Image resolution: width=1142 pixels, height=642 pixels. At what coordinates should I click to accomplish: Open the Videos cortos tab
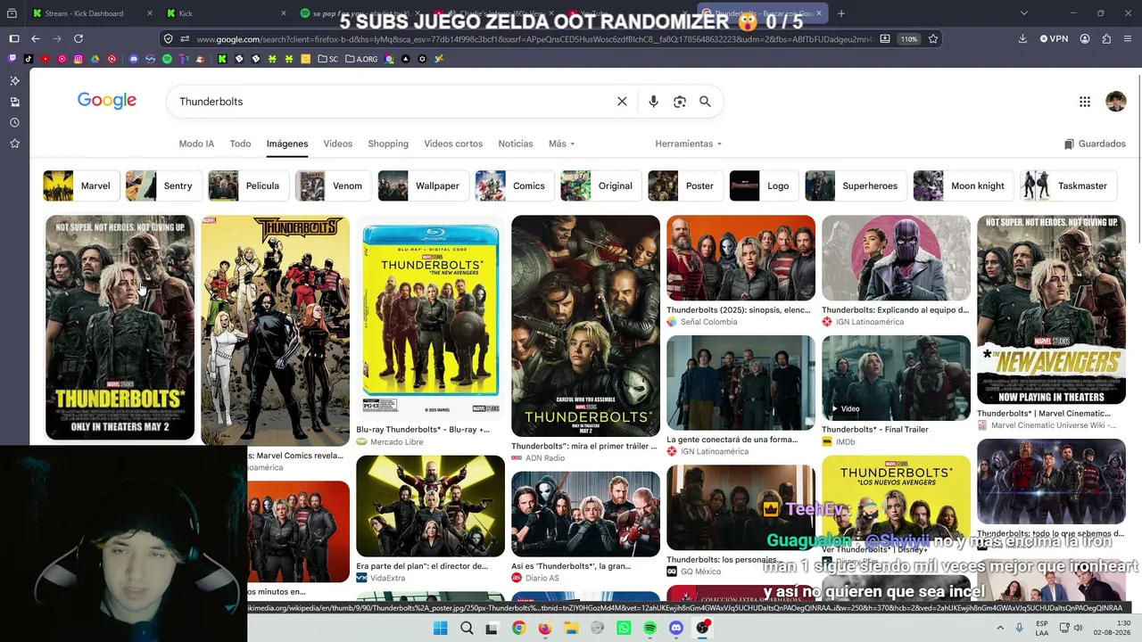(453, 144)
